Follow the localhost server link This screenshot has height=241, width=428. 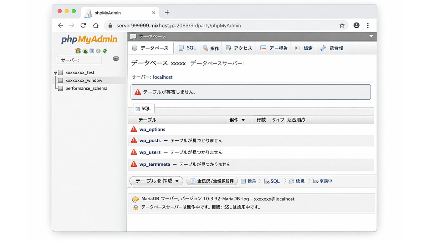pos(163,77)
